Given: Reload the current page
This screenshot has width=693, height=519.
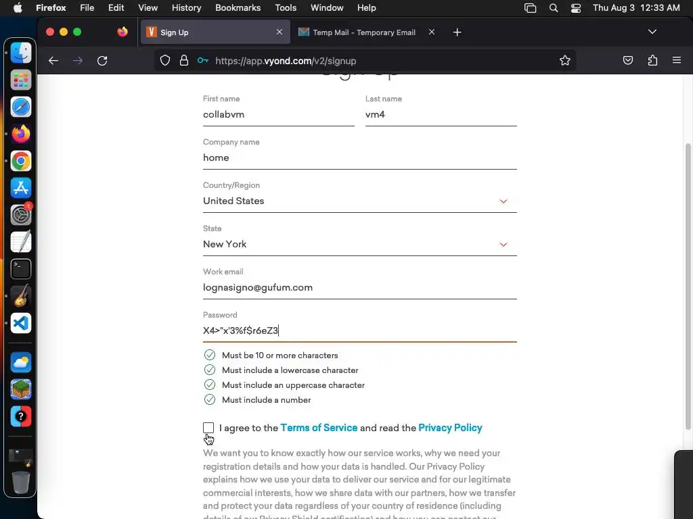Looking at the screenshot, I should 102,61.
